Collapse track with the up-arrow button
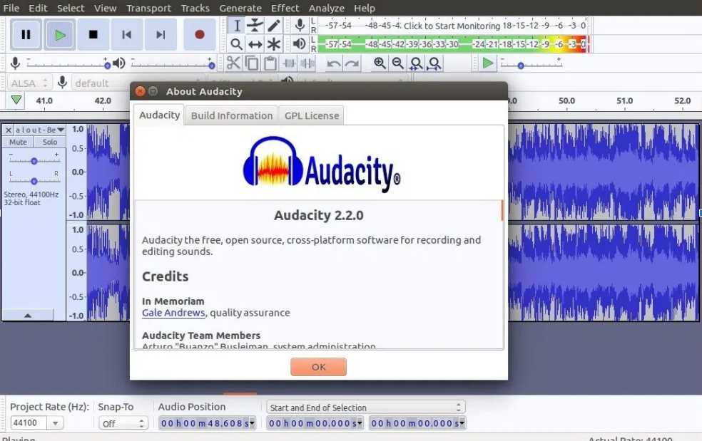Screen dimensions: 702x441 [28, 315]
